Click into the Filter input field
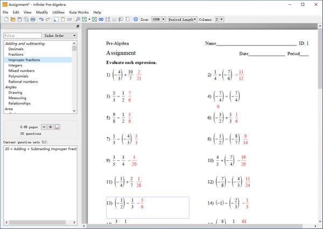This screenshot has height=229, width=323. 23,35
